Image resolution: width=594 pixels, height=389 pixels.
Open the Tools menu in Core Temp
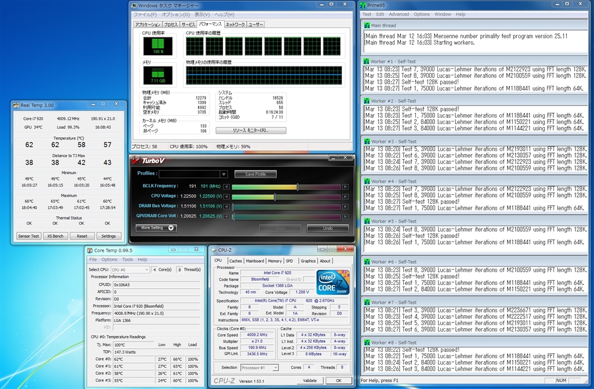click(x=128, y=260)
